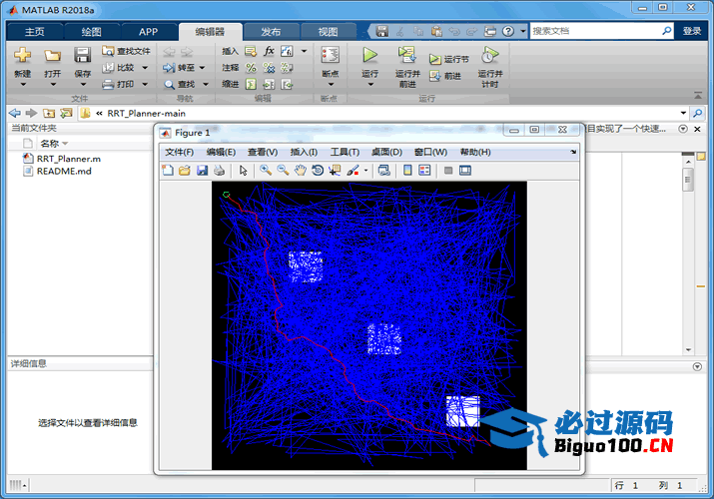Select the Zoom In tool in Figure toolbar
714x499 pixels.
pos(266,170)
